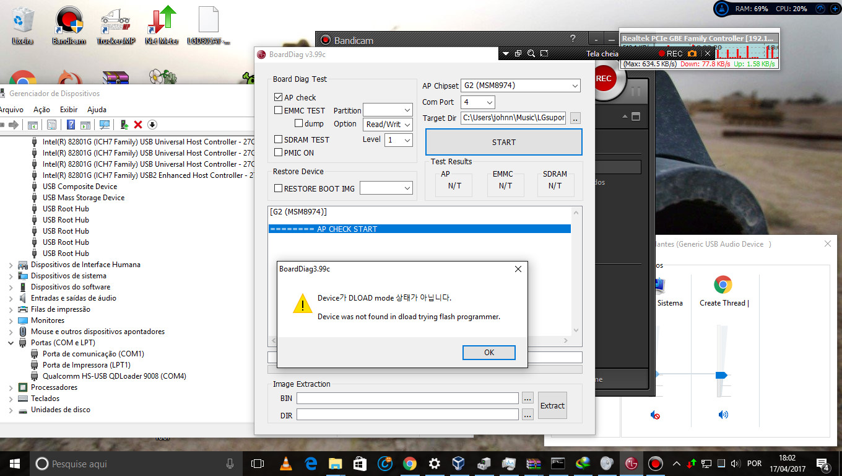Screen dimensions: 842x476
Task: Open the Ação menu
Action: pyautogui.click(x=41, y=110)
